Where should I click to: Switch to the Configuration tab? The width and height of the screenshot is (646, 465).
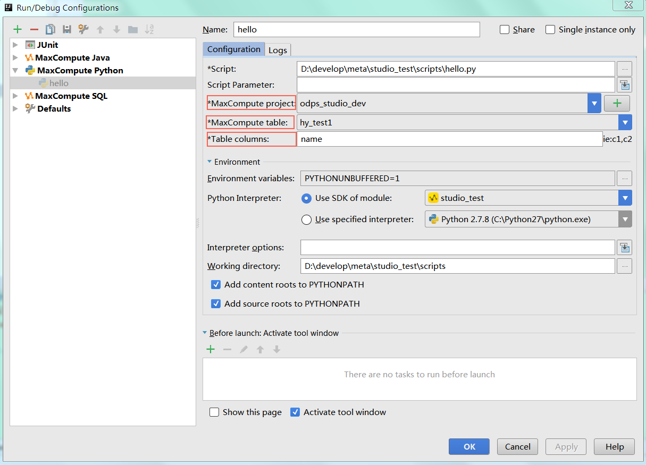(x=234, y=49)
